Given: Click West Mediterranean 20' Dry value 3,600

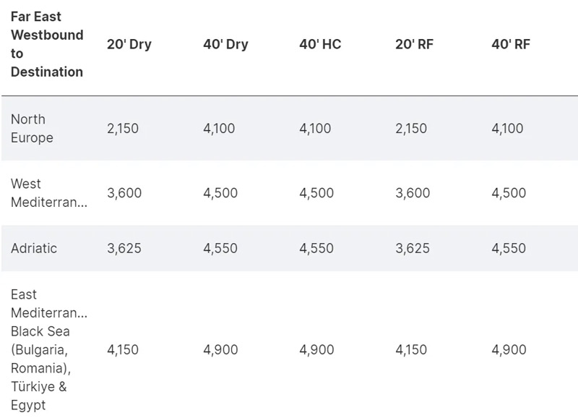Looking at the screenshot, I should coord(124,193).
